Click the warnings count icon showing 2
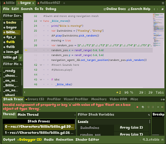Screen dimensions: 166x144 119,92
